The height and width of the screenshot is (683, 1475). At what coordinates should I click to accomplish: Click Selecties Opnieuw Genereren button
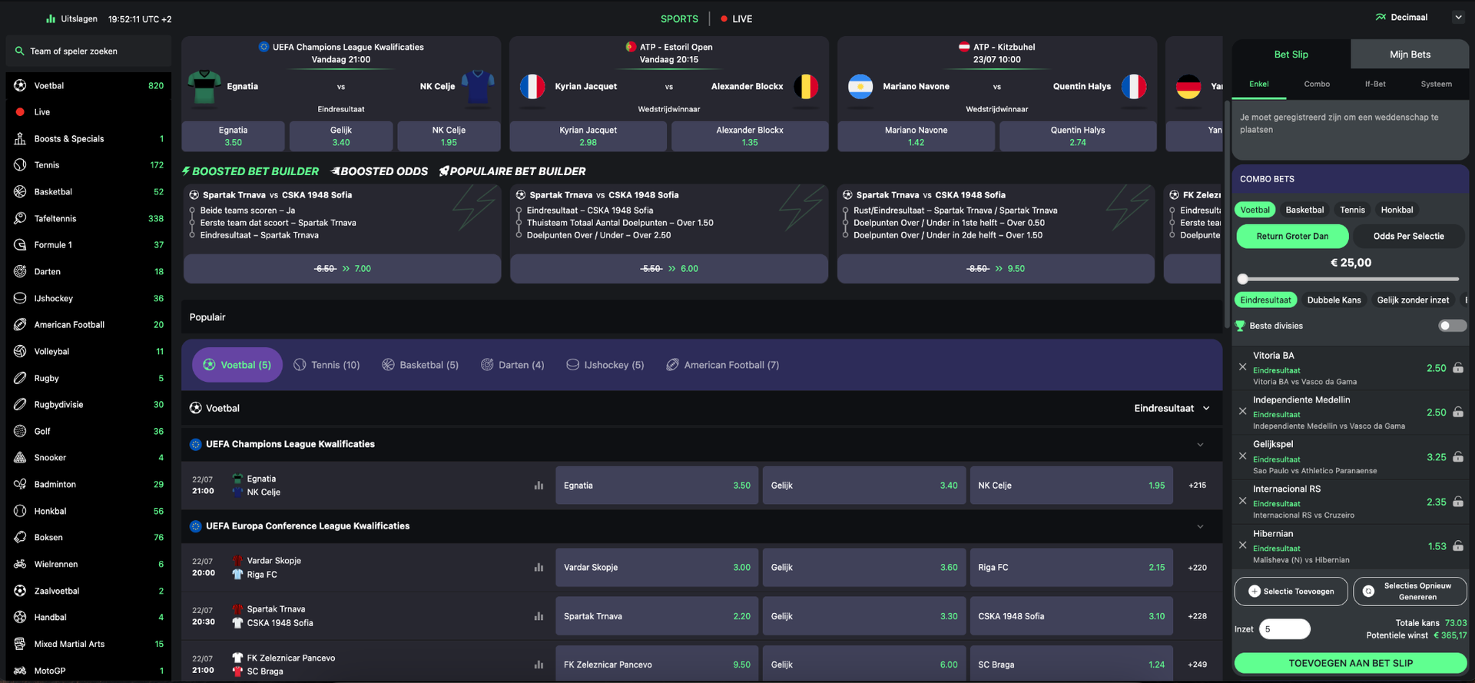[x=1410, y=592]
